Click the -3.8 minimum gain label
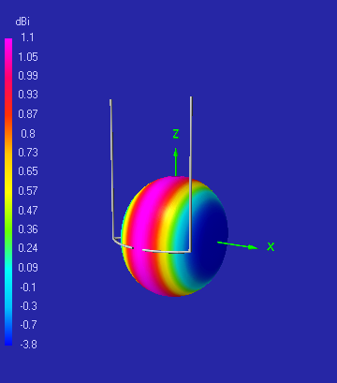This screenshot has height=383, width=337. click(x=28, y=345)
